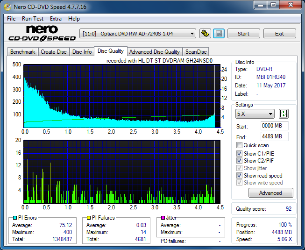Switch to the Create Disc tab

pos(54,52)
